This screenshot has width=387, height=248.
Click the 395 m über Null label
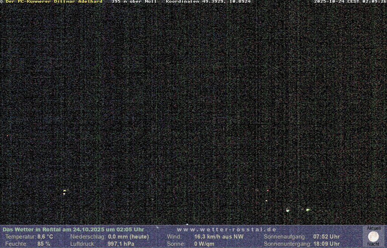point(134,2)
